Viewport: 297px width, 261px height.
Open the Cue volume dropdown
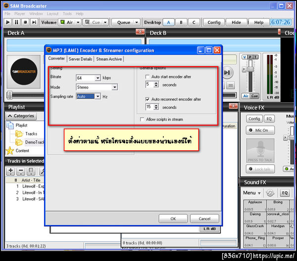105,22
